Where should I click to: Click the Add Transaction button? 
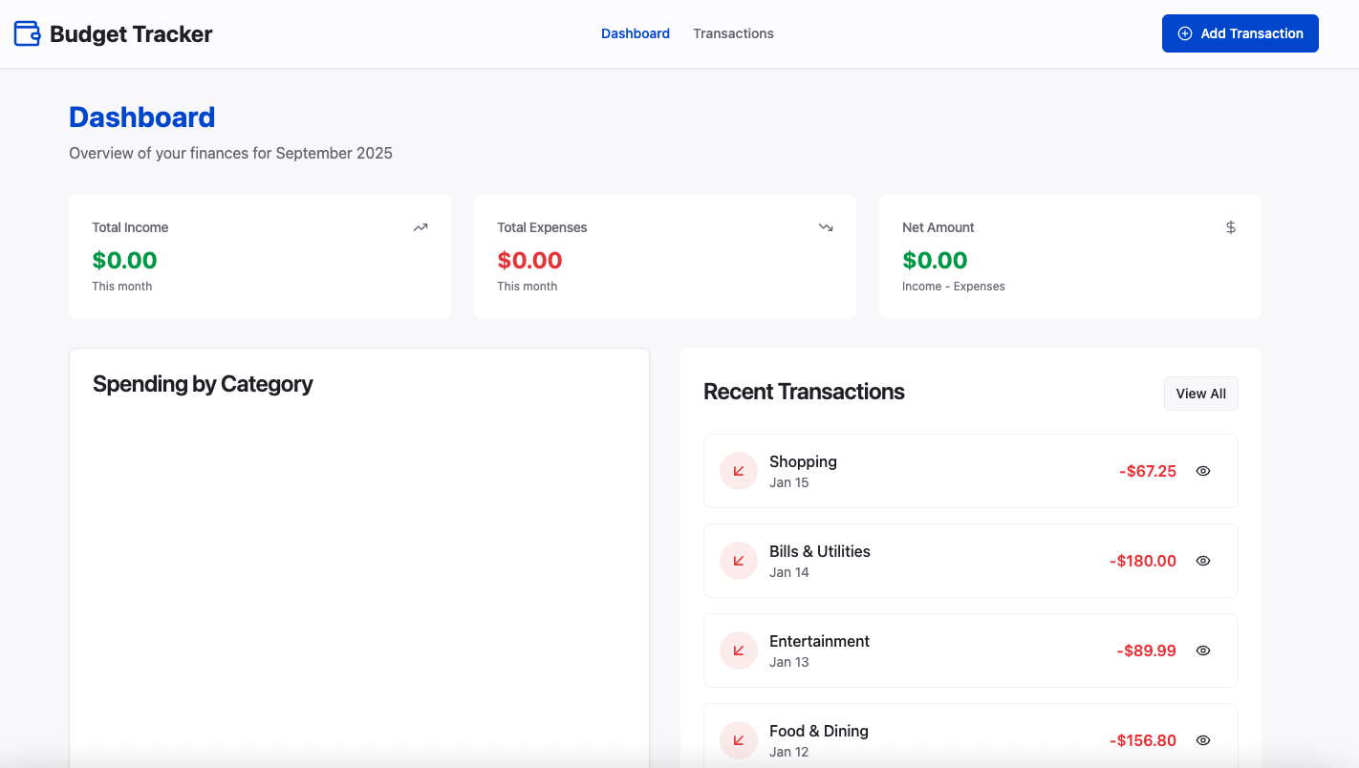(x=1240, y=32)
